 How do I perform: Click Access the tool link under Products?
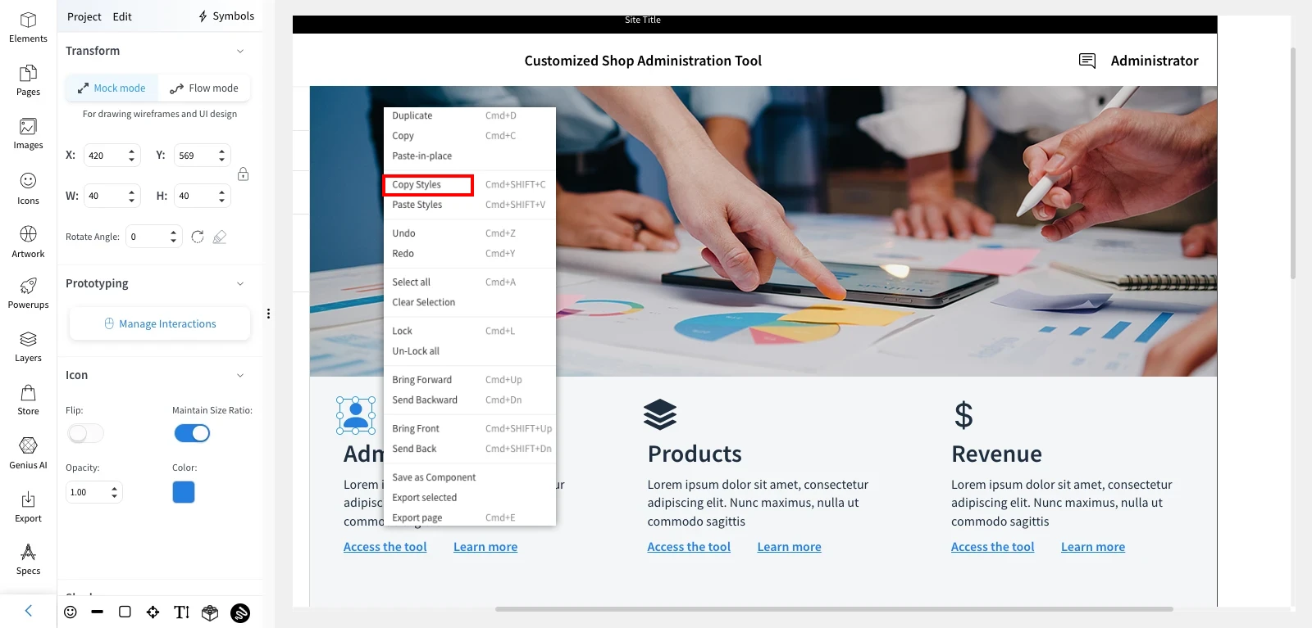pyautogui.click(x=689, y=547)
